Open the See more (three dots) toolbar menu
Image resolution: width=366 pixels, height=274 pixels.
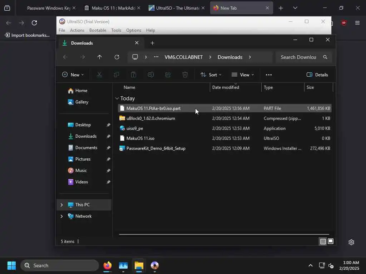tap(269, 75)
